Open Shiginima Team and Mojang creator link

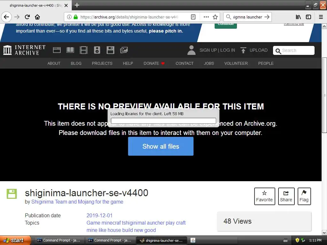point(77,202)
